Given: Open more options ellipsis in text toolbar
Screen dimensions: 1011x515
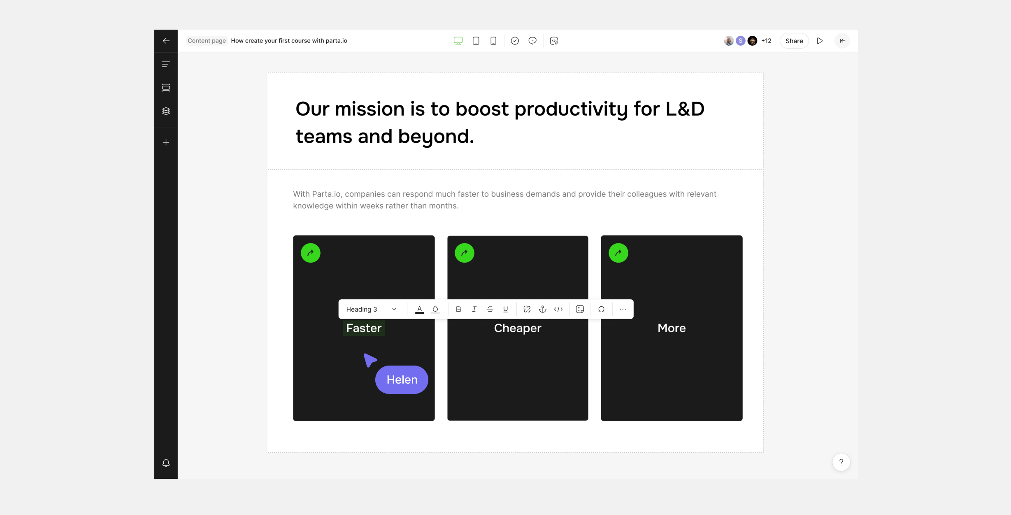Looking at the screenshot, I should [623, 309].
